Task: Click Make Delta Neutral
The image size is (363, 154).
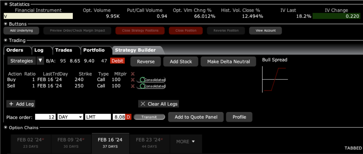Action: pos(228,62)
